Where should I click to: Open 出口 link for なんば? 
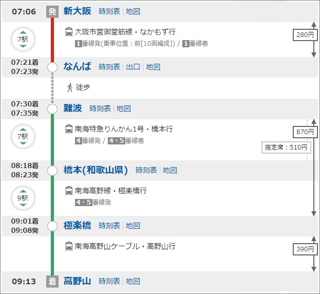[133, 67]
